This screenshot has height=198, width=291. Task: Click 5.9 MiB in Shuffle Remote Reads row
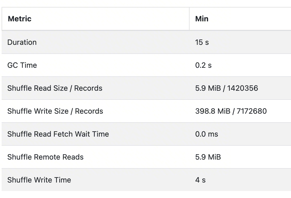point(208,157)
